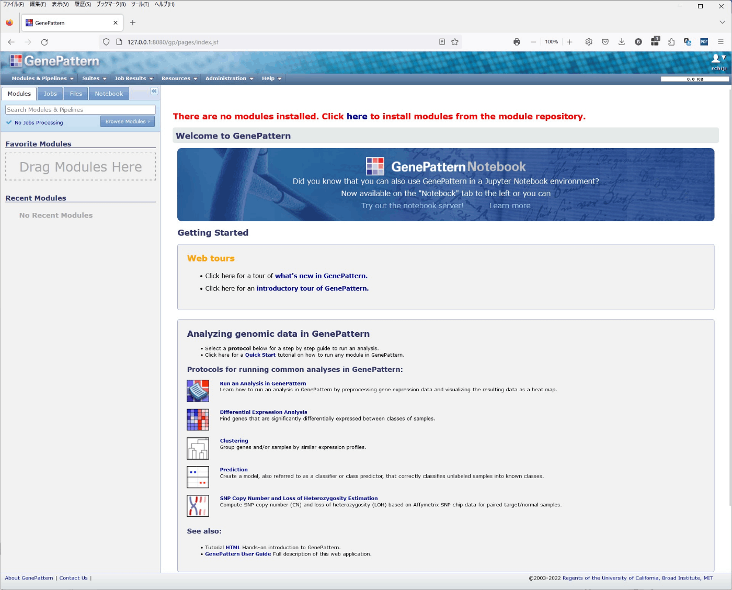Image resolution: width=732 pixels, height=590 pixels.
Task: Bookmark this page with star icon
Action: (x=455, y=42)
